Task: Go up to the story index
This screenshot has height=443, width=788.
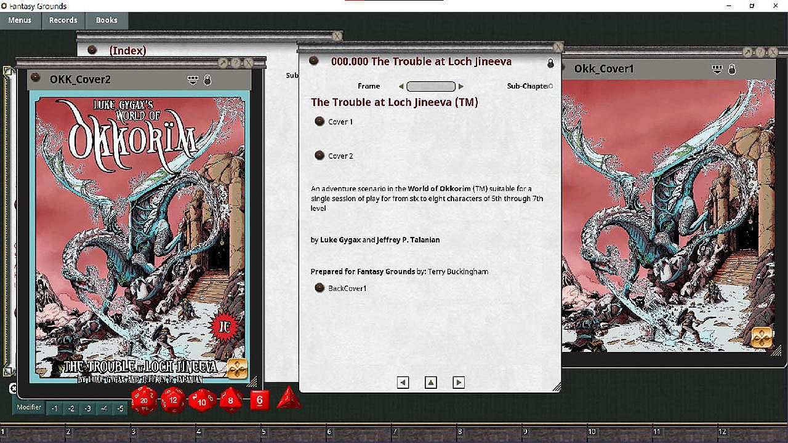Action: pos(431,383)
